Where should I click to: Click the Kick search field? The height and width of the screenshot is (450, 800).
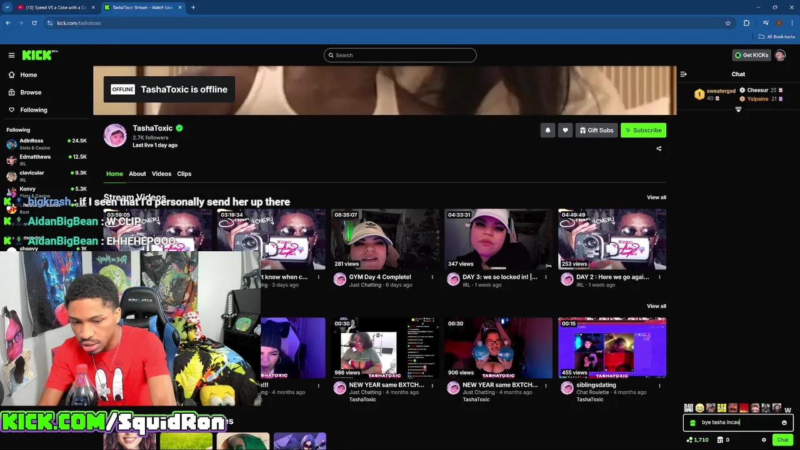point(400,55)
